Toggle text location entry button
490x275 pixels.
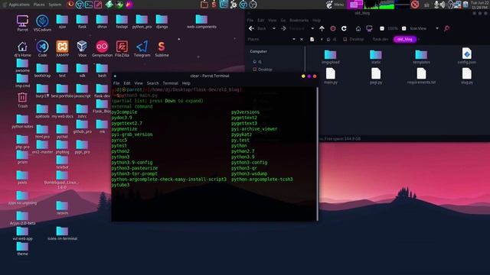point(312,39)
